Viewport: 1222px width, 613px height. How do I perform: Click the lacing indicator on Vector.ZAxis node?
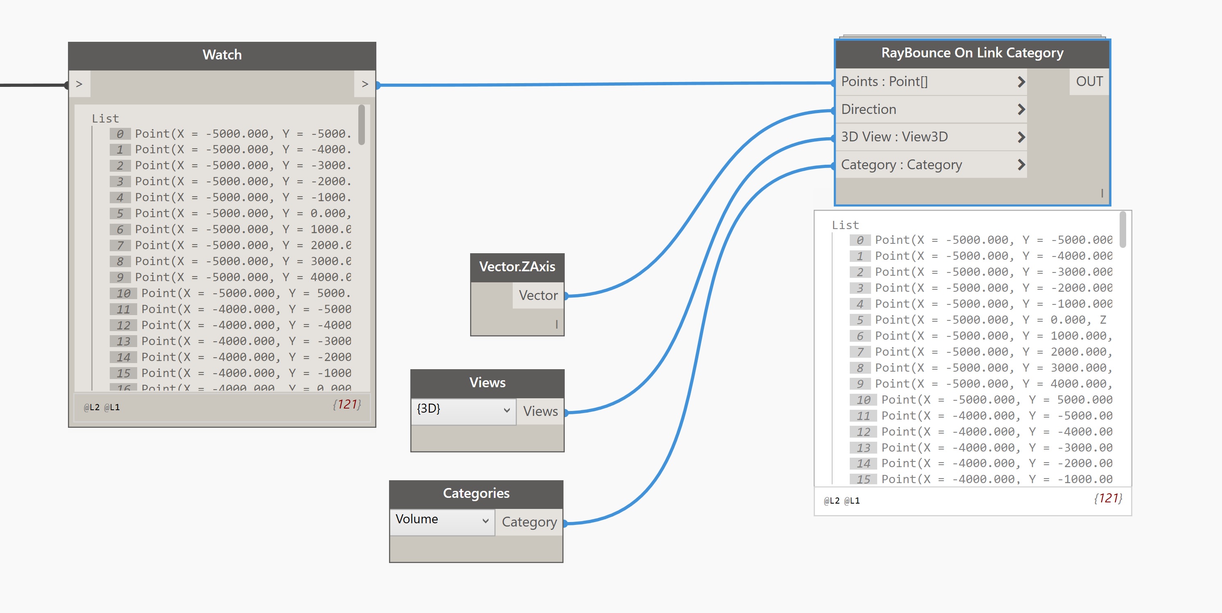(x=556, y=324)
